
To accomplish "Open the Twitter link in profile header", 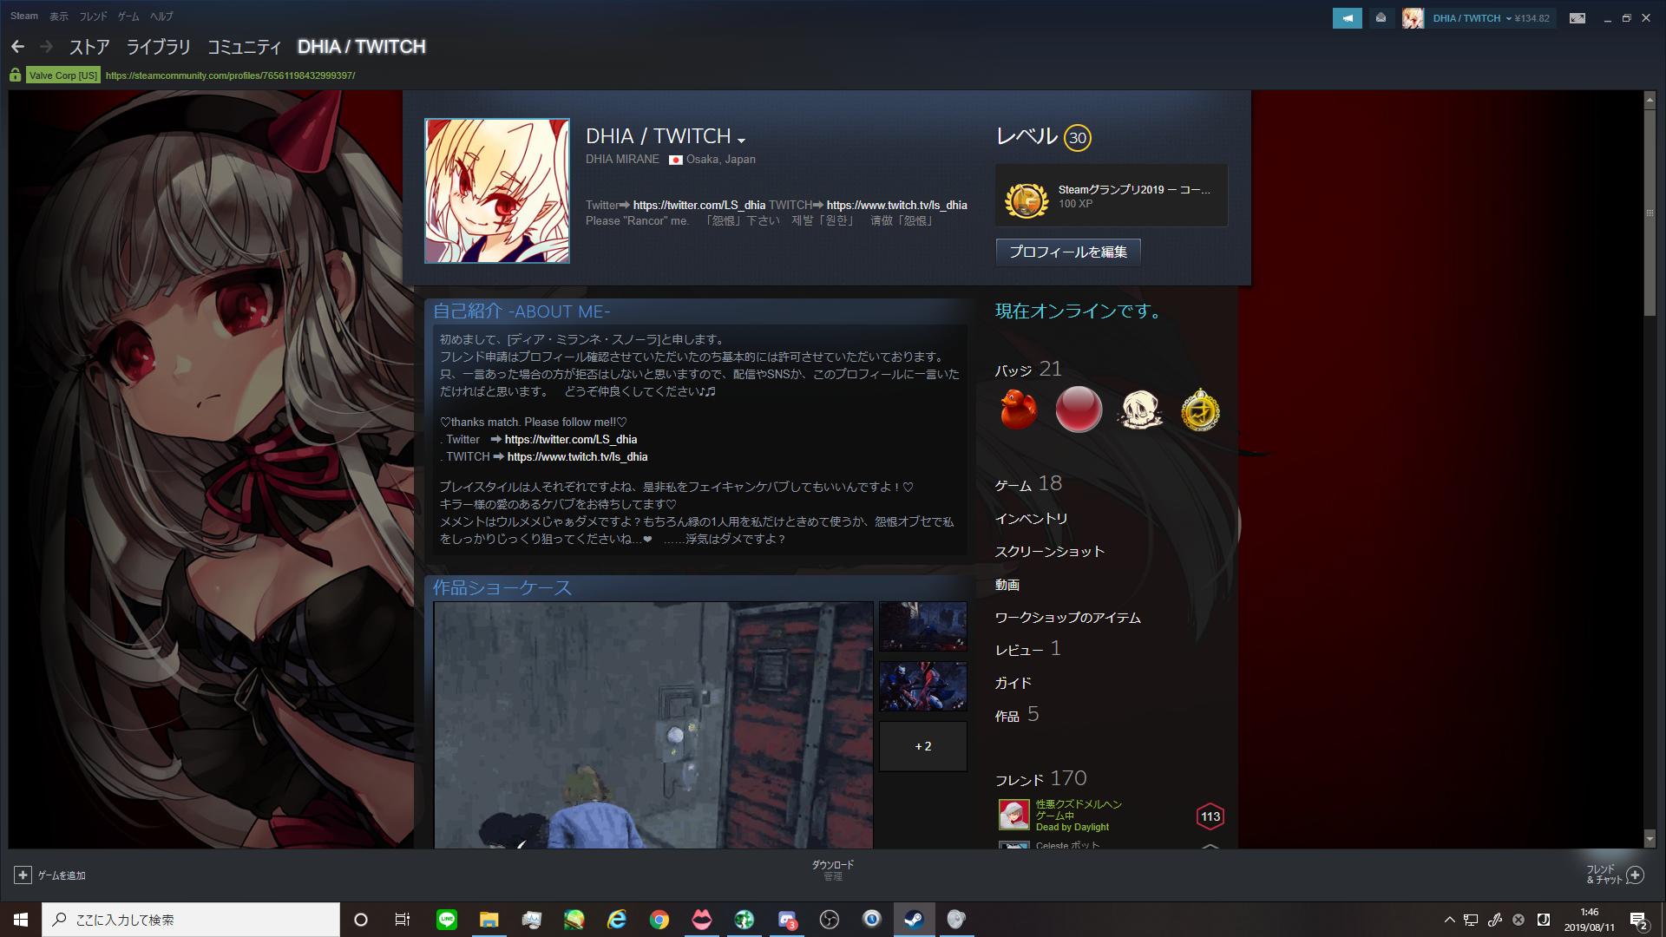I will click(x=699, y=205).
